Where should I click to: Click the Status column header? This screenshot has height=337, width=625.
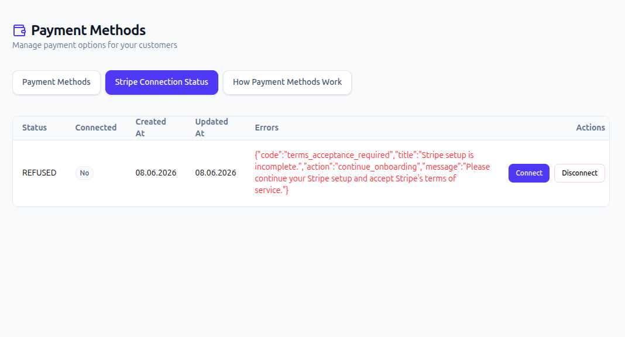(35, 128)
